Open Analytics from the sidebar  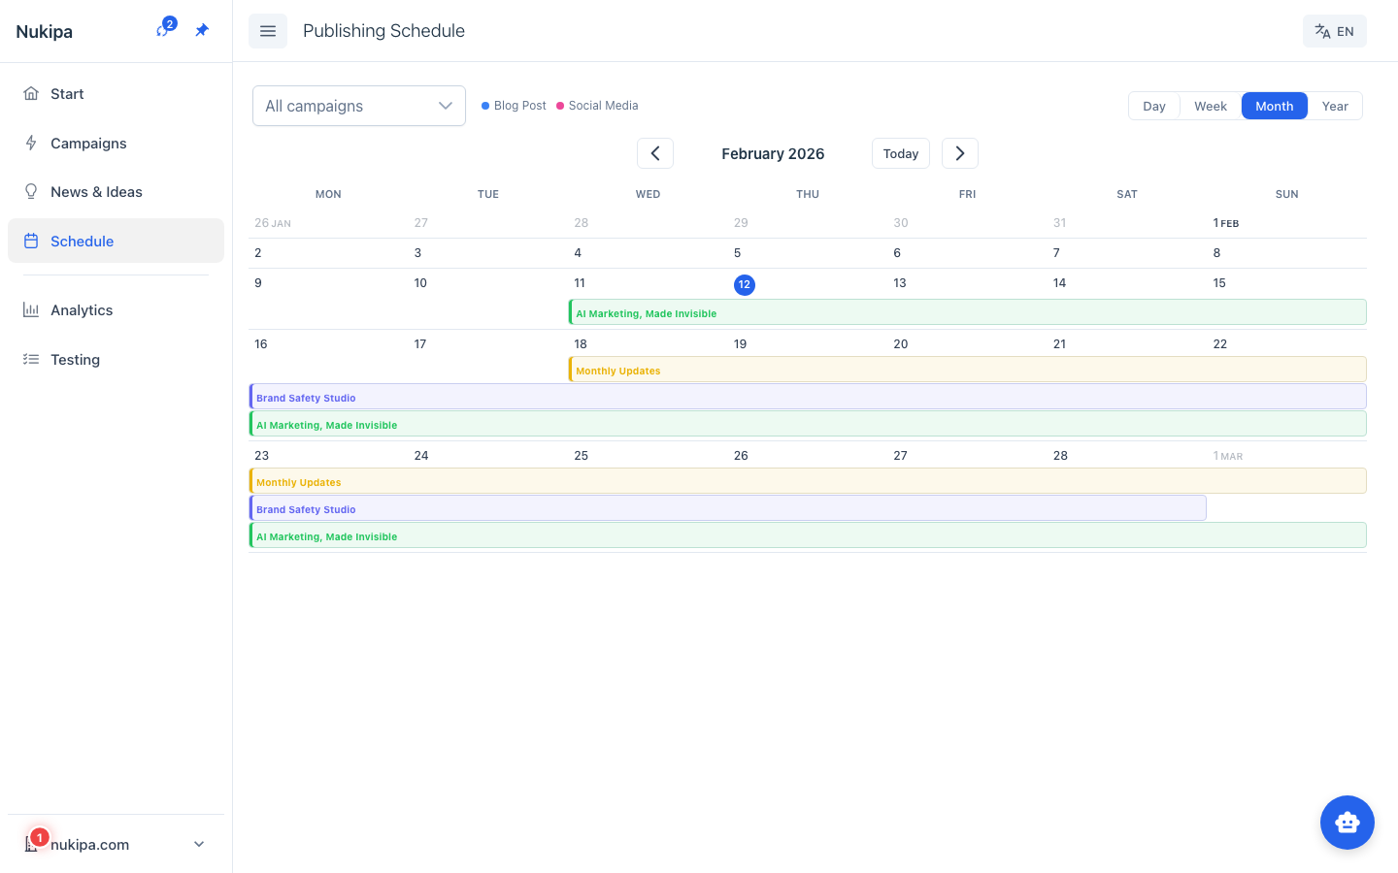(x=82, y=310)
